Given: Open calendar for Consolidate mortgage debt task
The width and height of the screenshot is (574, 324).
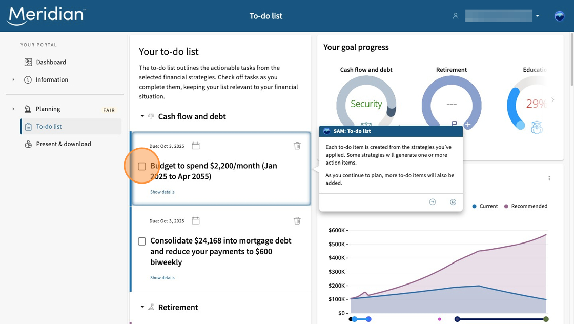Looking at the screenshot, I should [x=196, y=221].
